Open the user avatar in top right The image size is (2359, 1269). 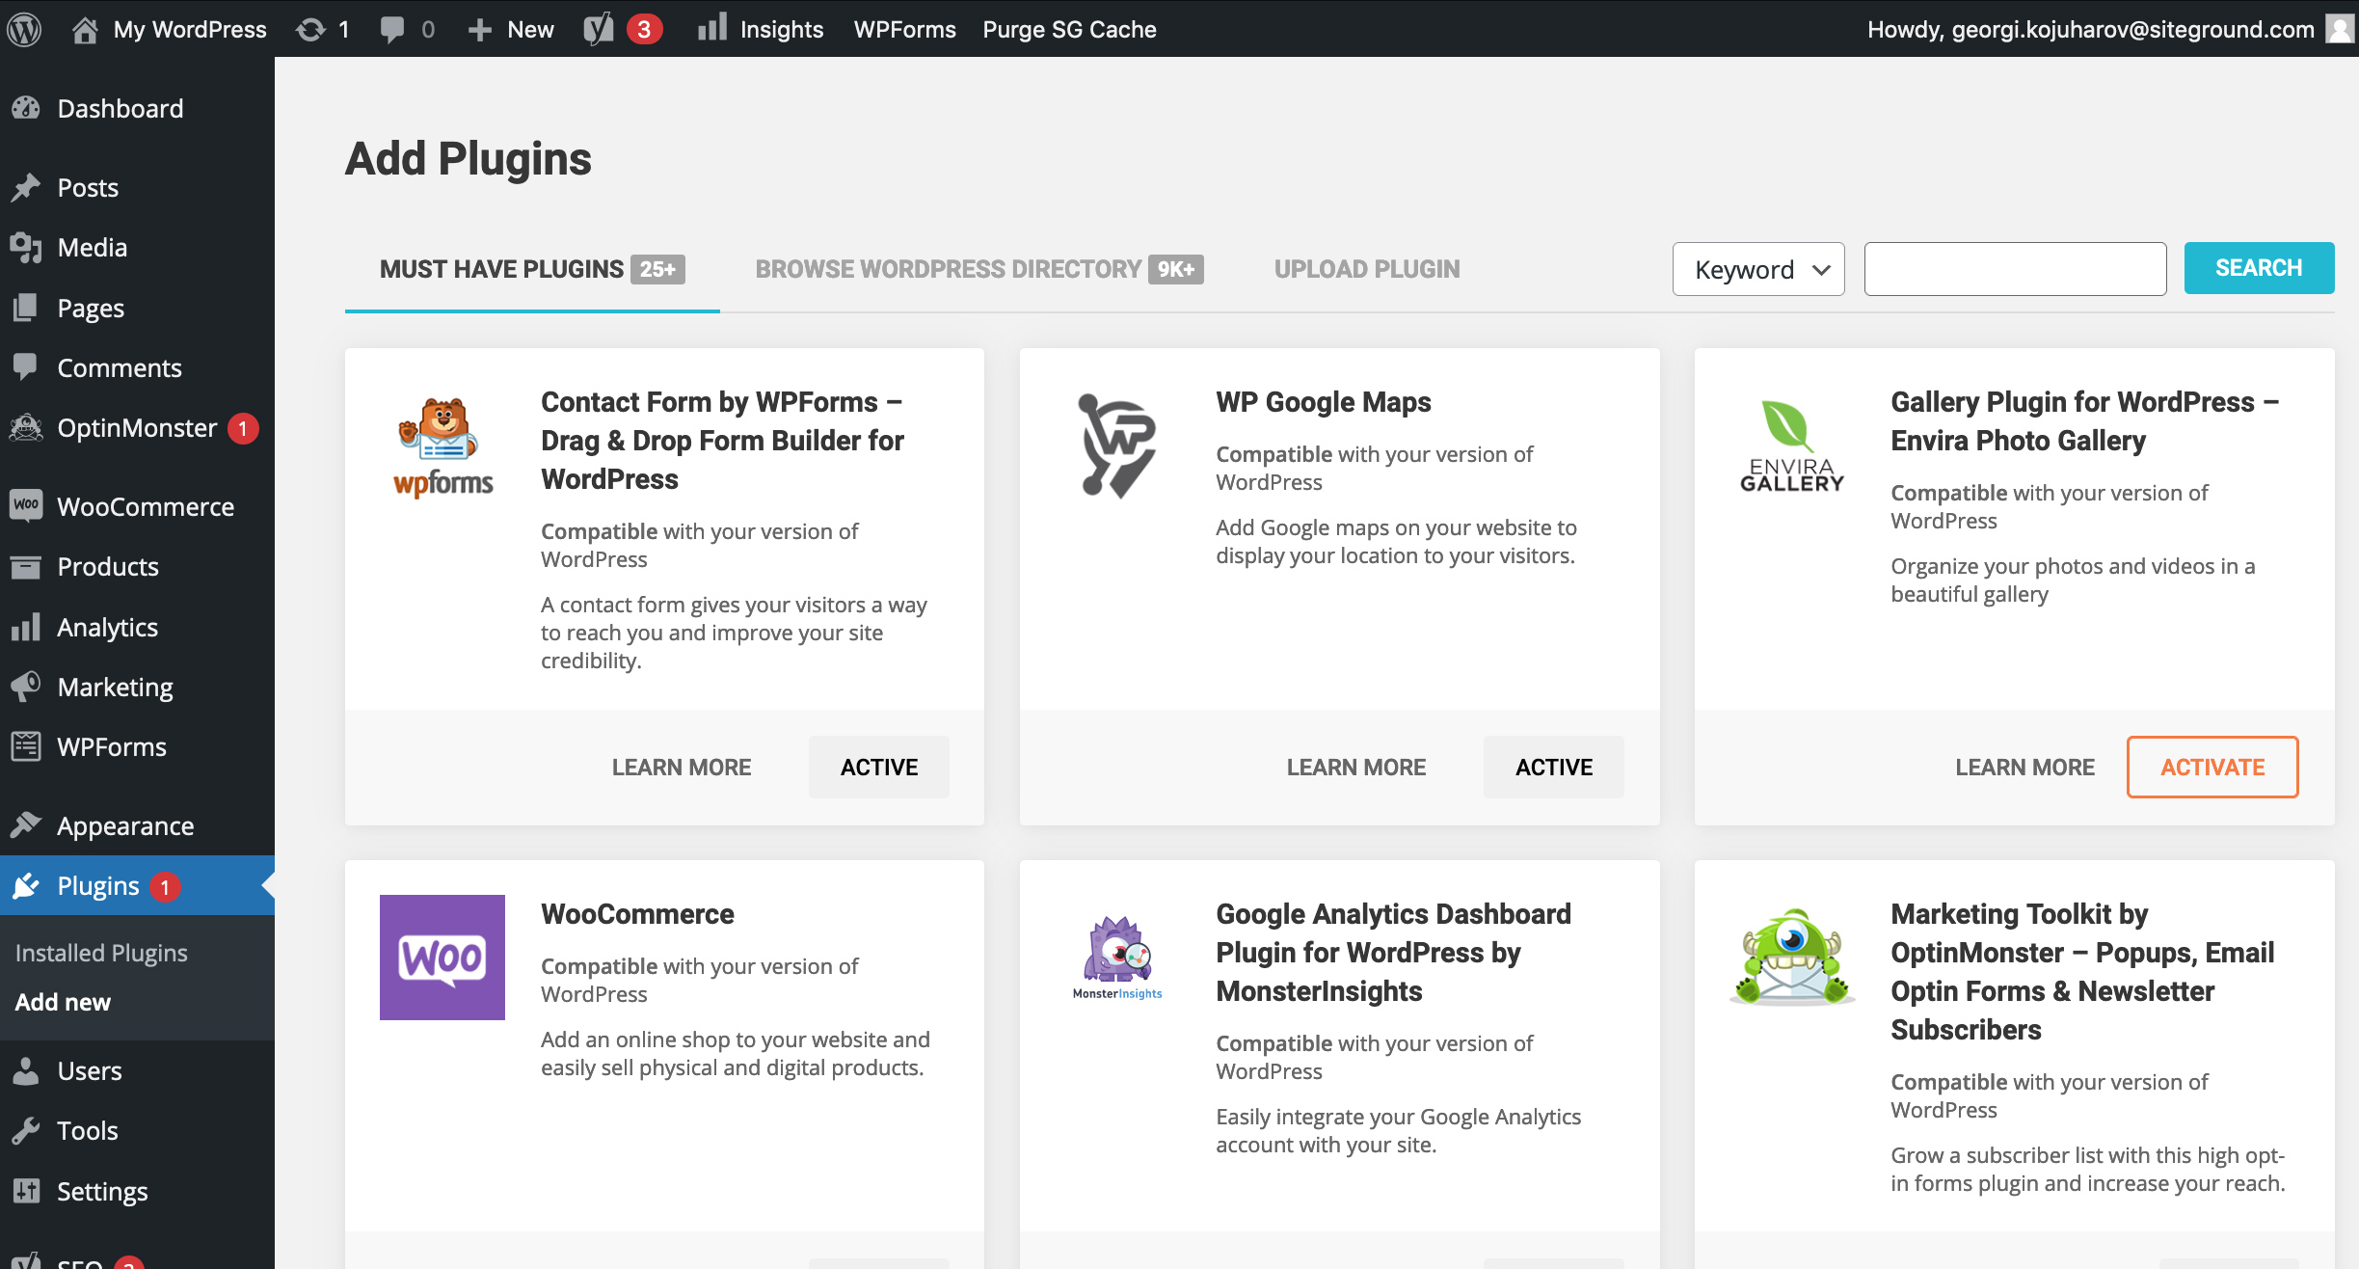2339,29
